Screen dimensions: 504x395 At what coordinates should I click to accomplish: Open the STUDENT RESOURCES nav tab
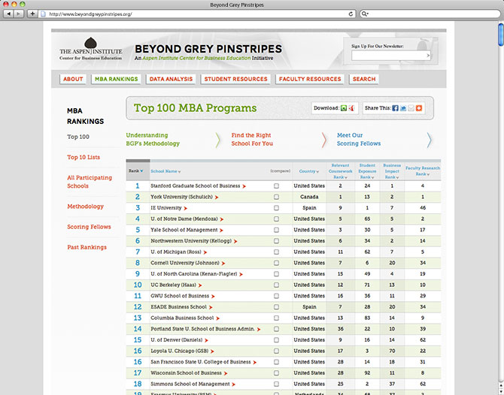click(x=236, y=79)
